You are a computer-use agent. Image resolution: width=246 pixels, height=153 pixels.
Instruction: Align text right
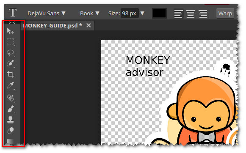tap(203, 14)
